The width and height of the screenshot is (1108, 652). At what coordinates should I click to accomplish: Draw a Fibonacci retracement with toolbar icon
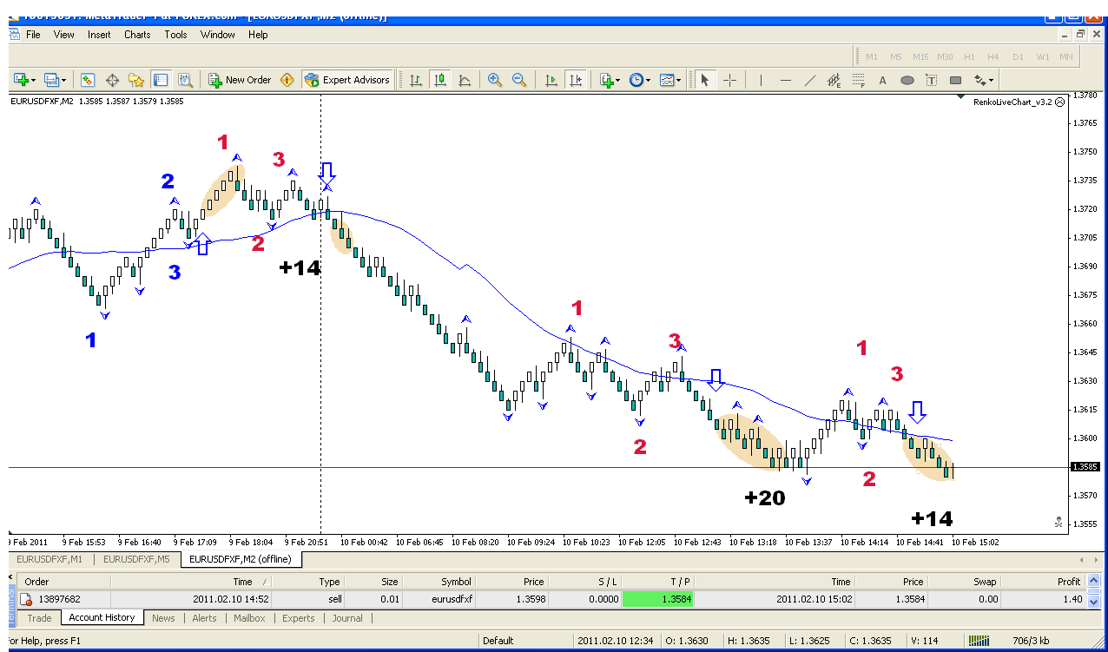coord(859,80)
